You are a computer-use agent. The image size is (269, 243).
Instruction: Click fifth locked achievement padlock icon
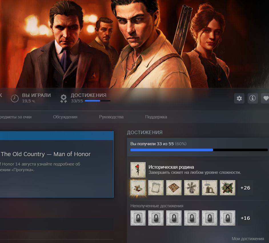[210, 218]
